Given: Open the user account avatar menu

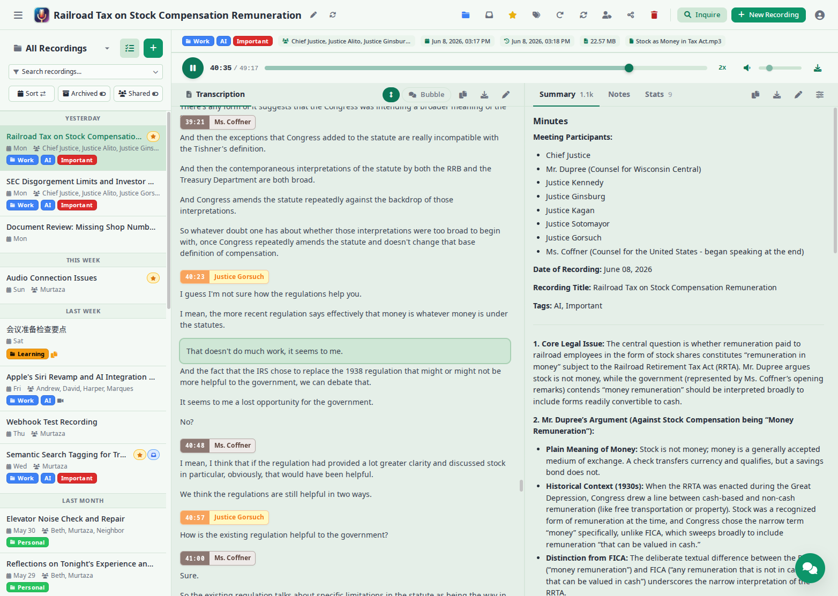Looking at the screenshot, I should coord(820,15).
